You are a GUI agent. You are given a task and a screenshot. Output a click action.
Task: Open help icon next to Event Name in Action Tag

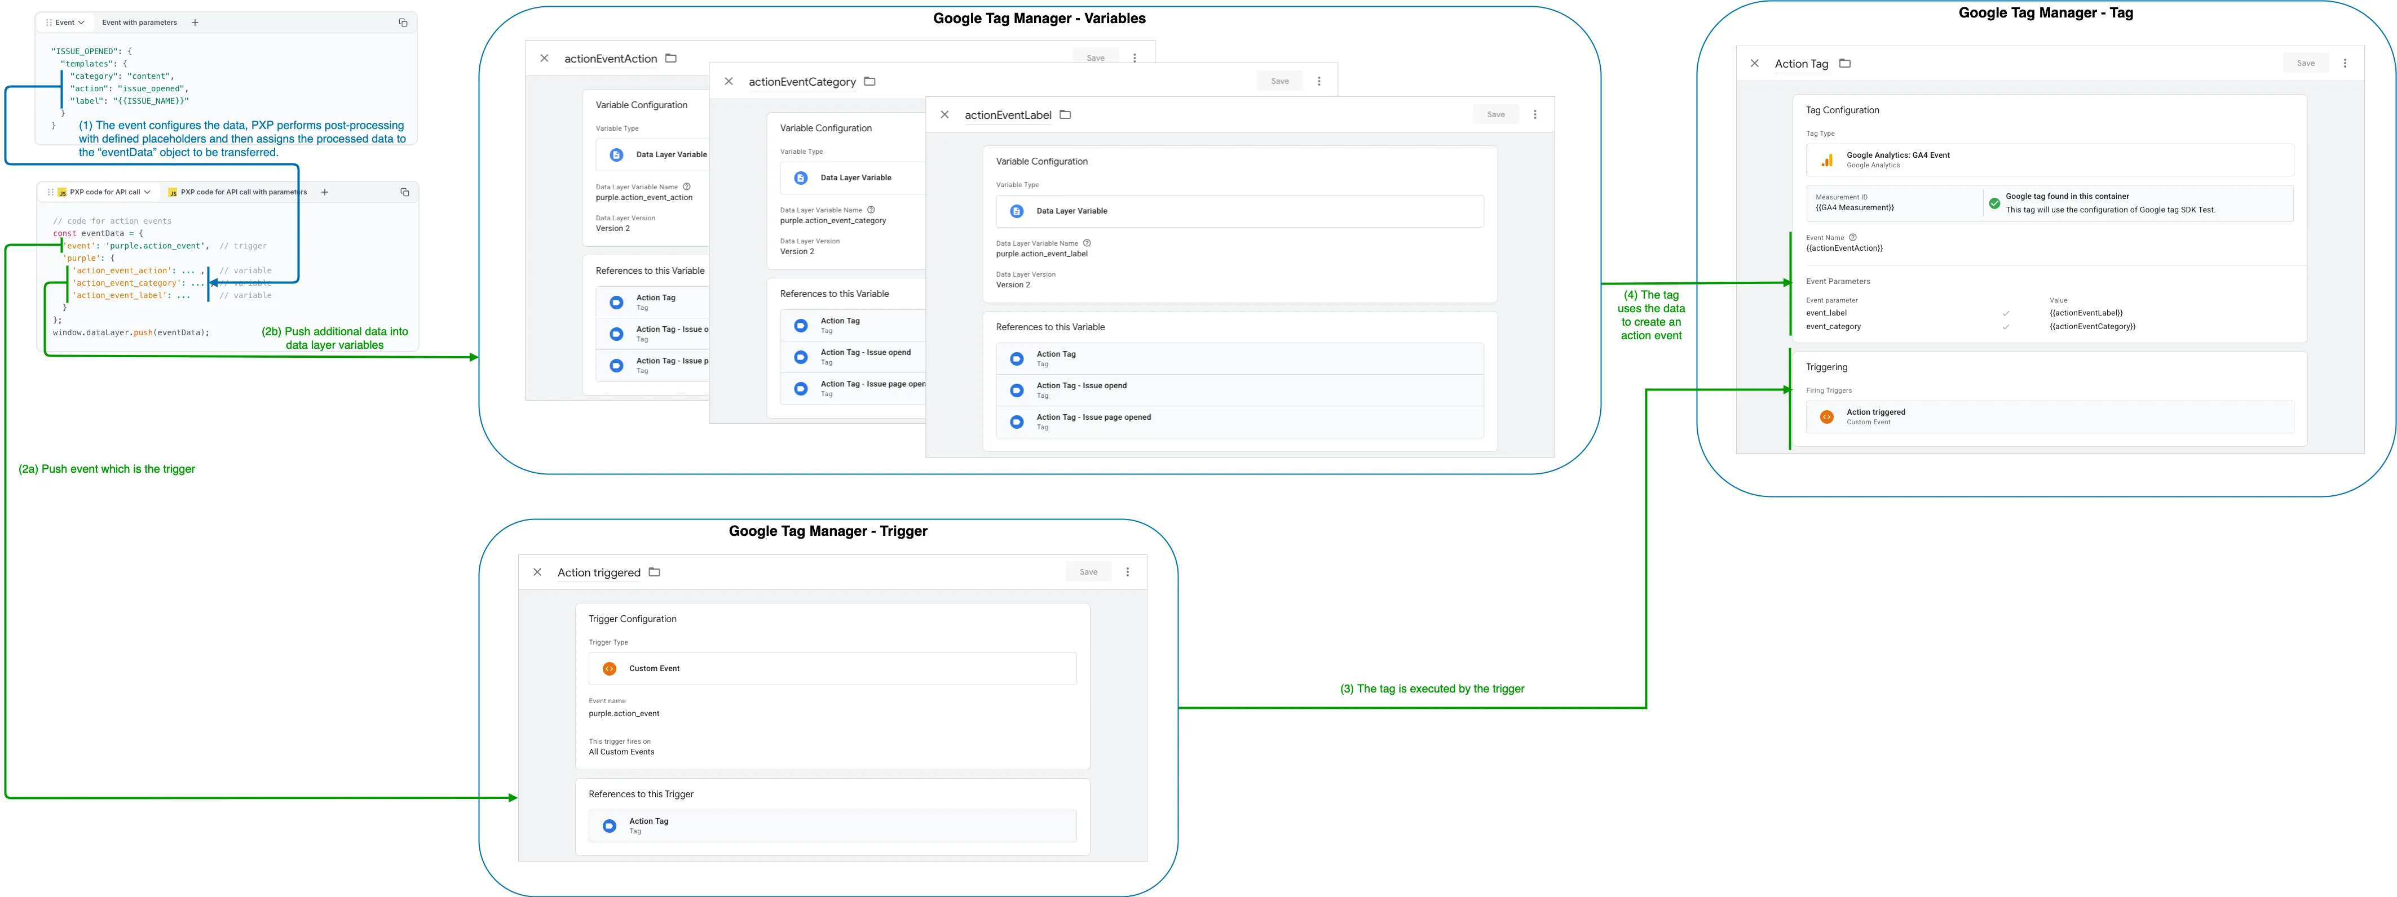1853,237
